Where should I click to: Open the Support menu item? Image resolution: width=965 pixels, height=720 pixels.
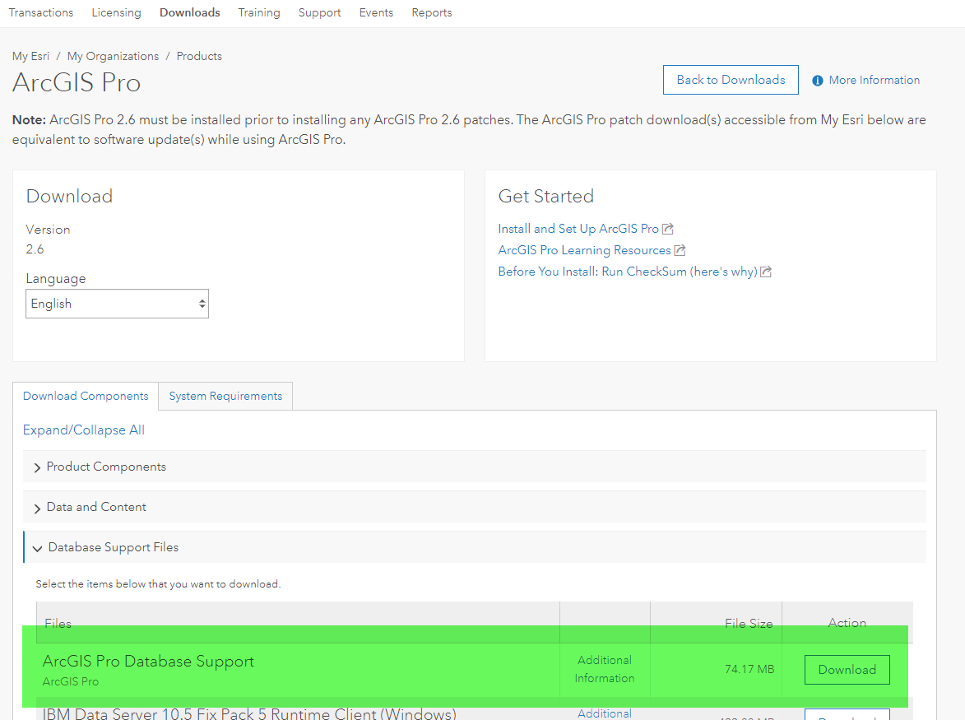click(319, 12)
